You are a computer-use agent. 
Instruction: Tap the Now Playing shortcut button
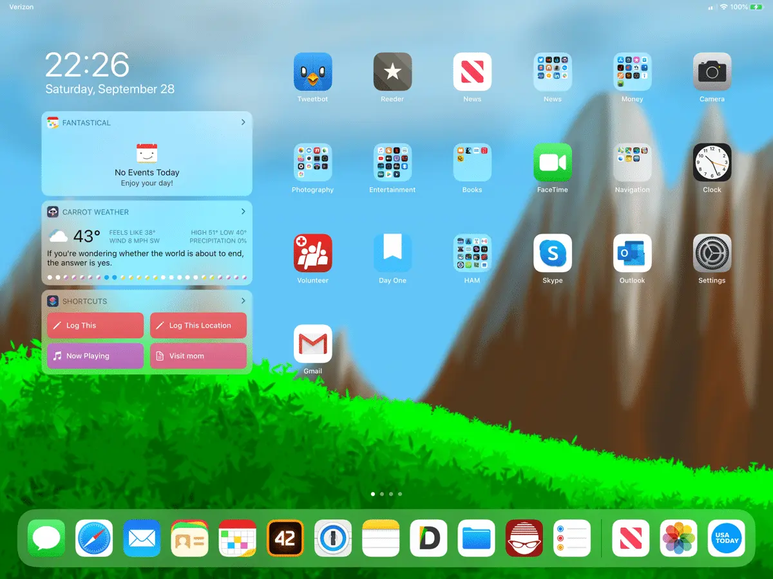[x=95, y=356]
